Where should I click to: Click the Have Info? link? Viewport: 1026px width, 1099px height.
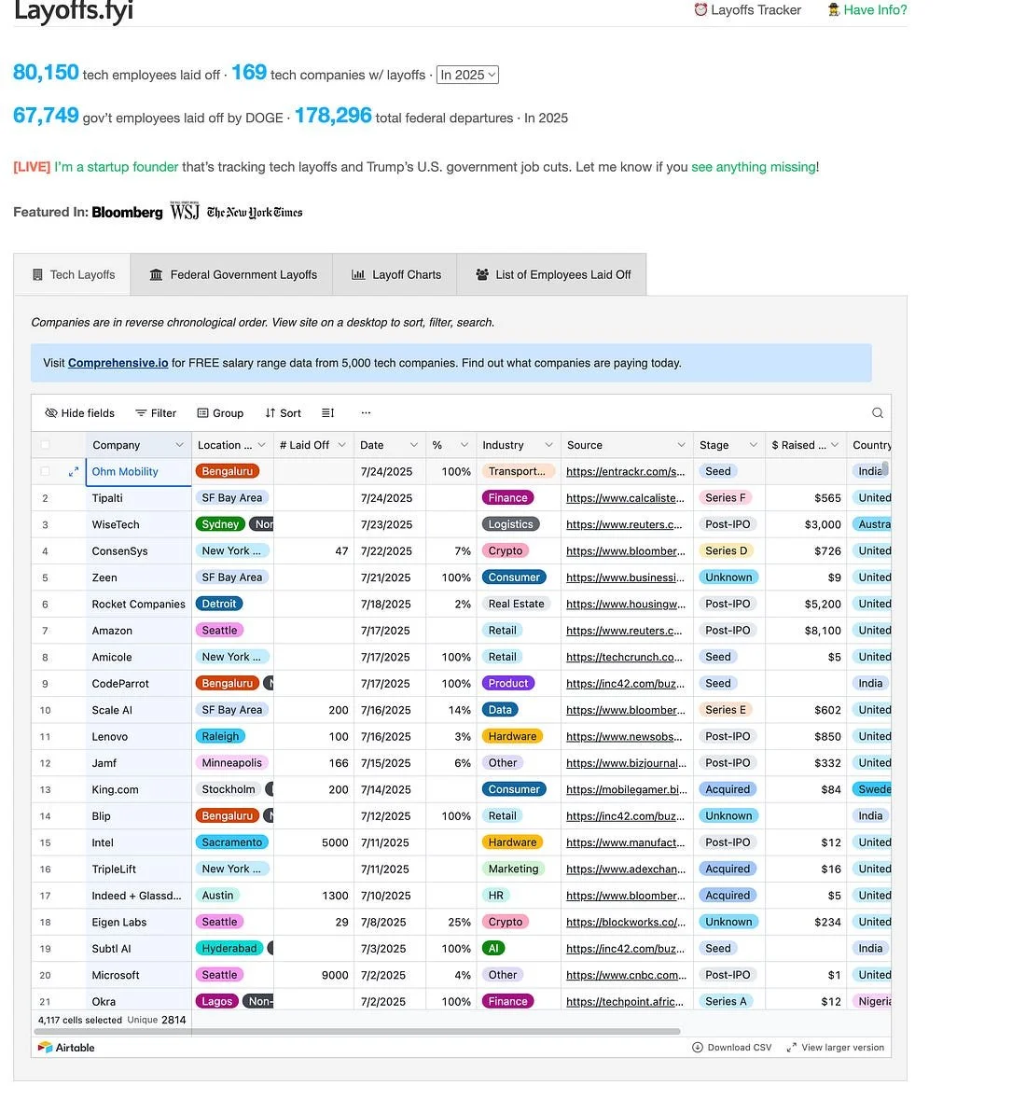tap(867, 10)
